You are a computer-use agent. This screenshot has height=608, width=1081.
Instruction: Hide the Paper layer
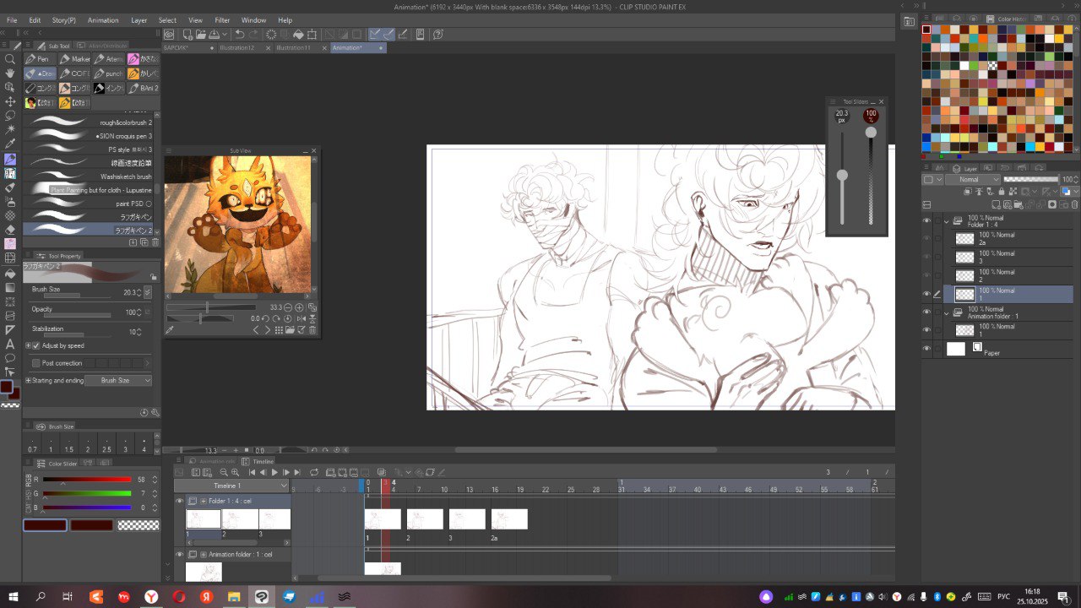pos(926,349)
